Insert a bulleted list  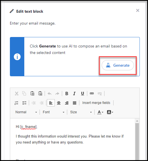click(x=24, y=103)
